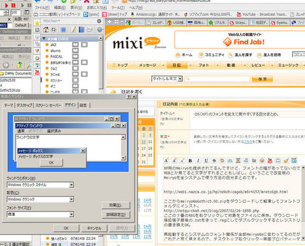
Task: Click the red pause button at top left
Action: click(x=14, y=5)
